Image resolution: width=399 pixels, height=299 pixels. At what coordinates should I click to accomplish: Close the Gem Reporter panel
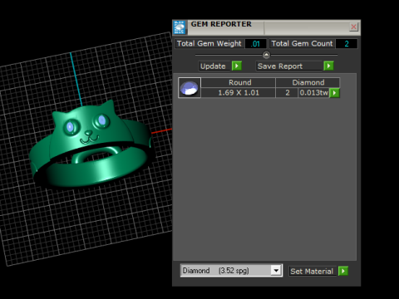click(353, 27)
